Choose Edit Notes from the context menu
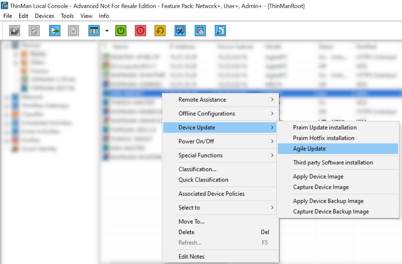The width and height of the screenshot is (402, 264). click(220, 256)
